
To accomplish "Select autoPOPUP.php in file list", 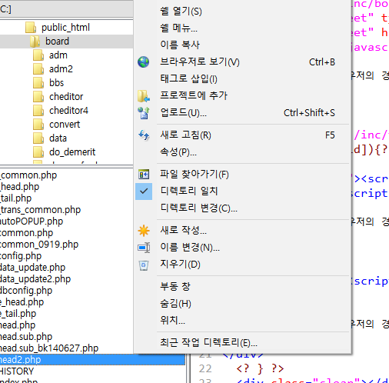I will 32,221.
